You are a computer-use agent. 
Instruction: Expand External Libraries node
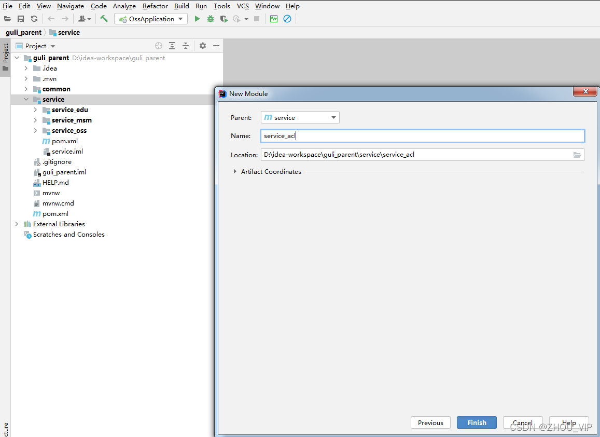pos(17,224)
